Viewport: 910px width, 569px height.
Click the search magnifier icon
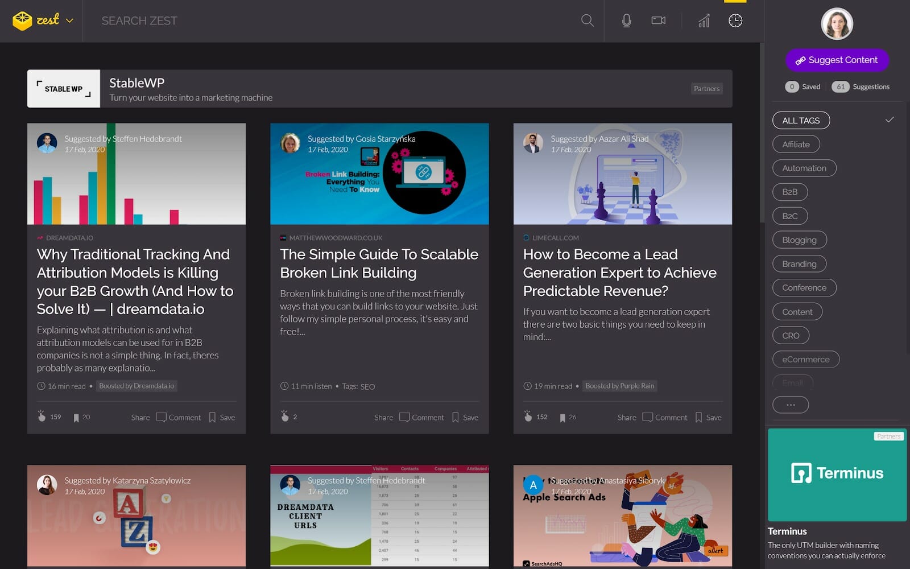tap(587, 21)
